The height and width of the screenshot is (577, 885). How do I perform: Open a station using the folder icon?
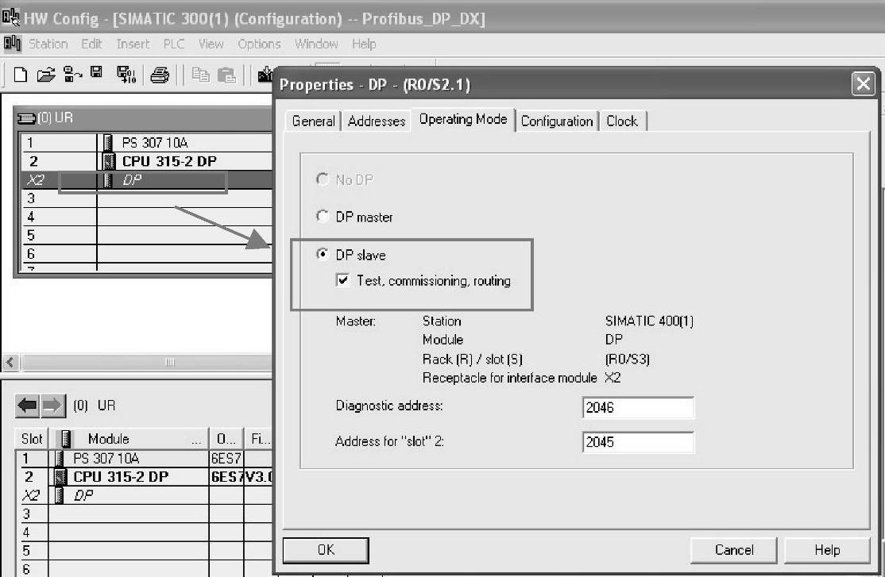(46, 75)
